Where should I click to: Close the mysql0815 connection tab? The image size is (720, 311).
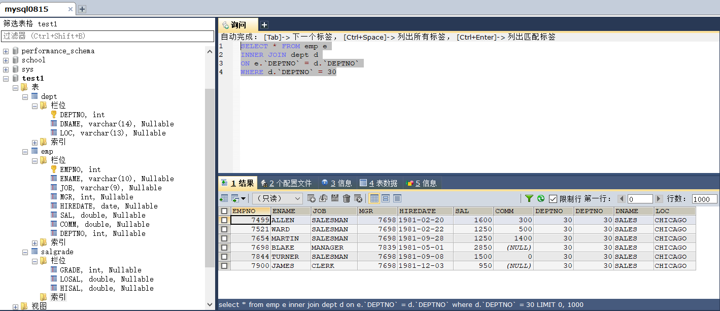(70, 9)
